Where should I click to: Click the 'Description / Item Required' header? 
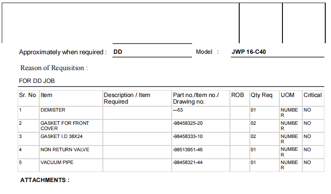coord(127,98)
